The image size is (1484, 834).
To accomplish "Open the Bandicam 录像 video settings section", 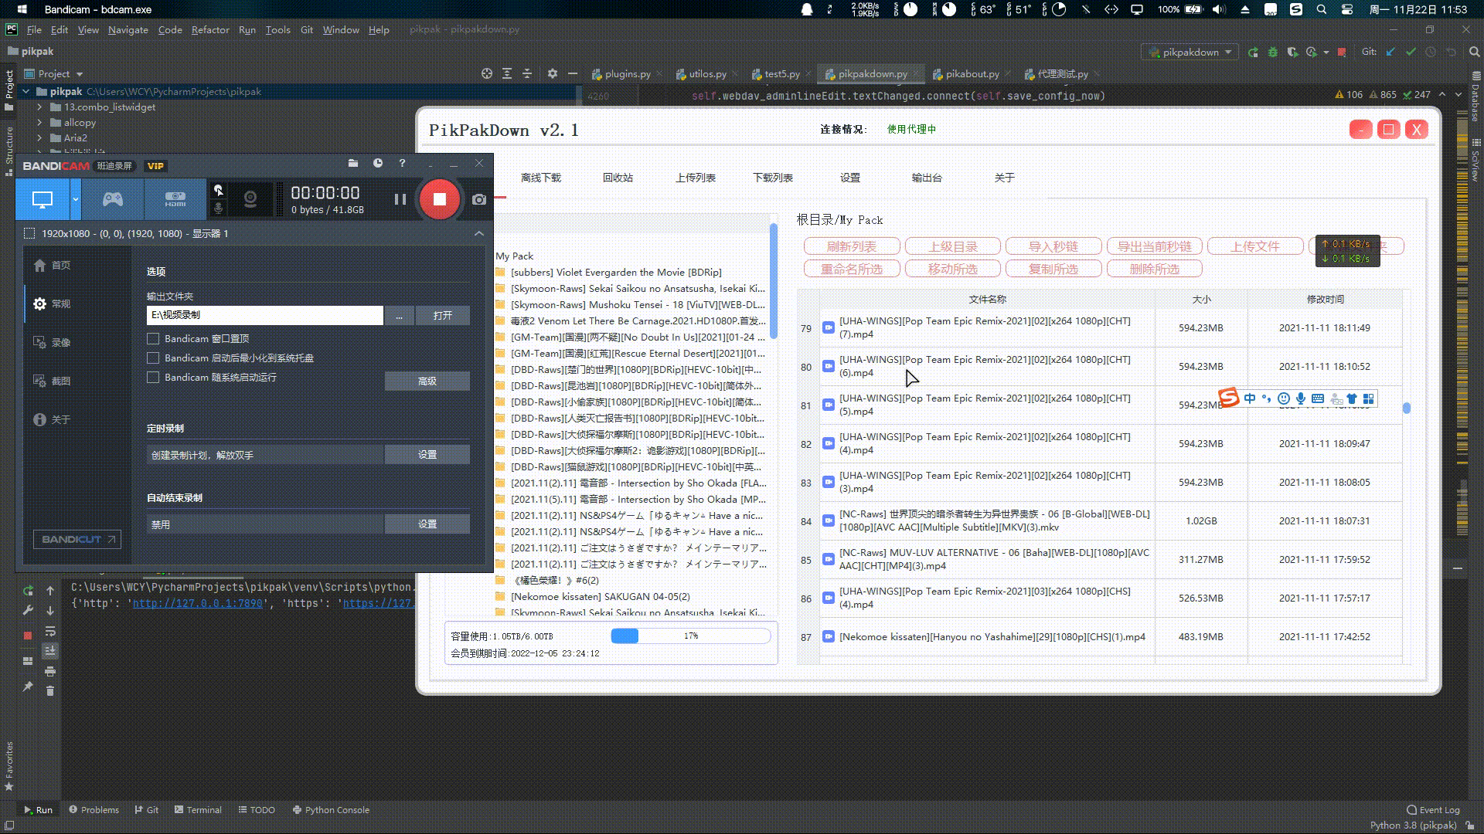I will pyautogui.click(x=52, y=342).
